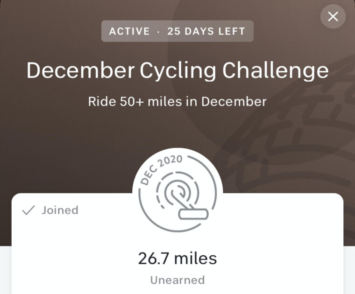Click the word miles in the progress readout
The image size is (355, 294).
(199, 258)
